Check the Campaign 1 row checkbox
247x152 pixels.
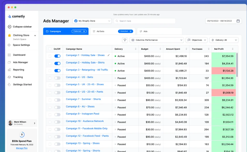(x=50, y=56)
